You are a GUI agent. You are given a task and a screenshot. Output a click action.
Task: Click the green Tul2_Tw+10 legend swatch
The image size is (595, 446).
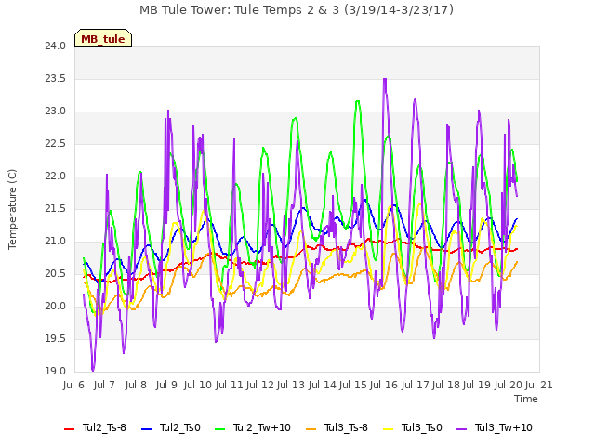(220, 429)
